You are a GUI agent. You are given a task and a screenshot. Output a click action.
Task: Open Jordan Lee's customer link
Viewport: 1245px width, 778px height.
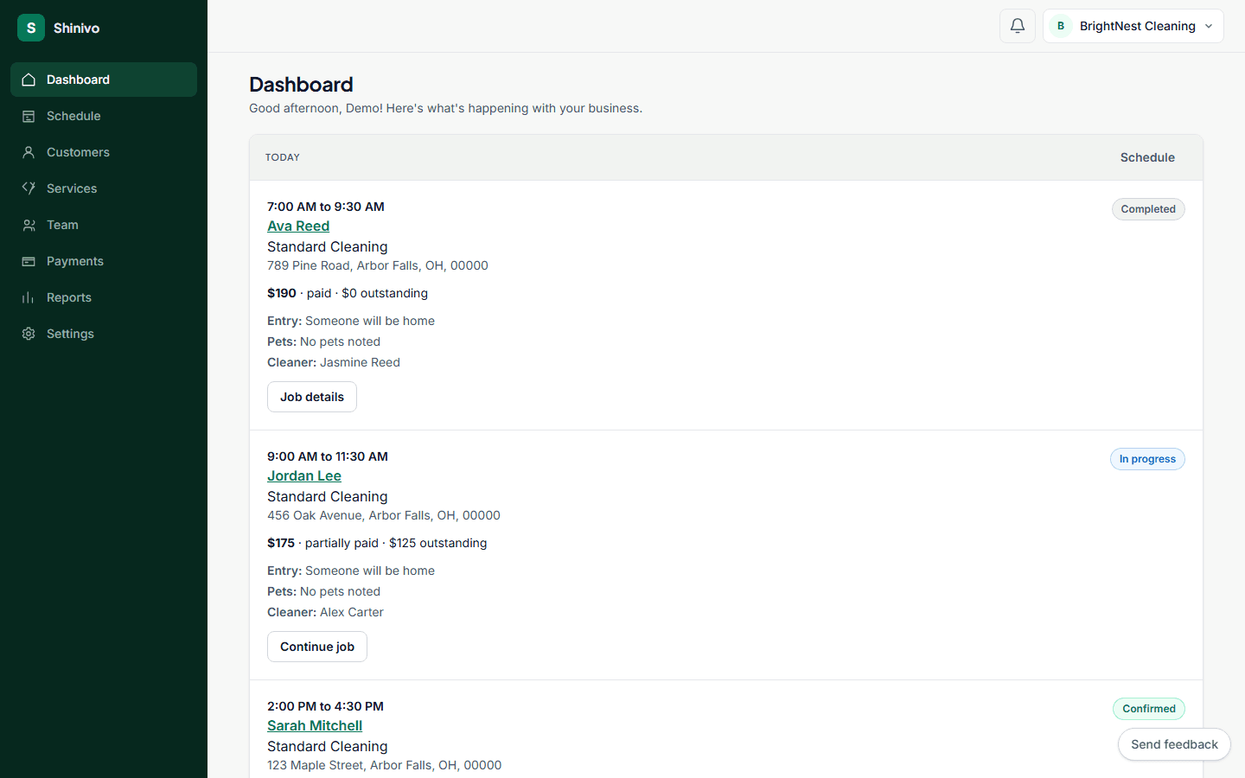pos(304,475)
